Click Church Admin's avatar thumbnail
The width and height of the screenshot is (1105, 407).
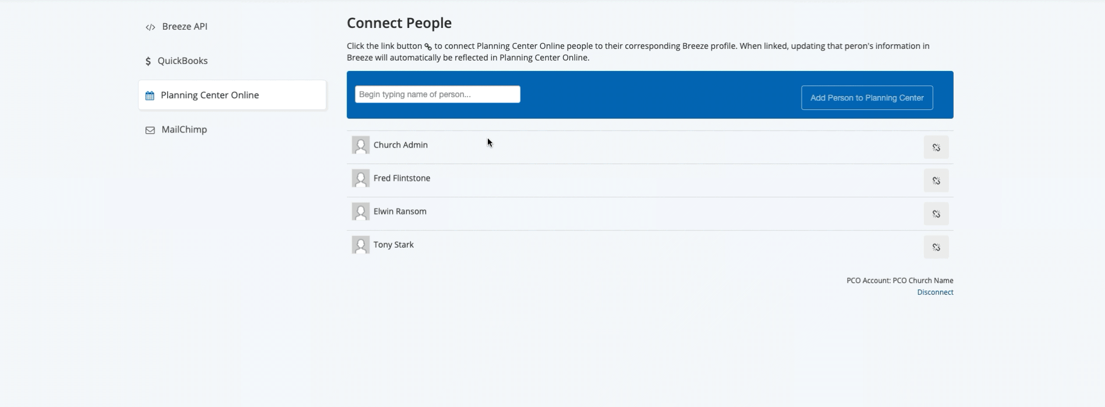coord(361,145)
